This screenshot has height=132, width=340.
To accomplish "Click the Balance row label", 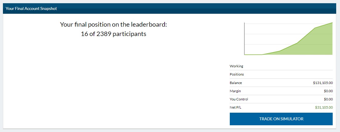I will (236, 83).
